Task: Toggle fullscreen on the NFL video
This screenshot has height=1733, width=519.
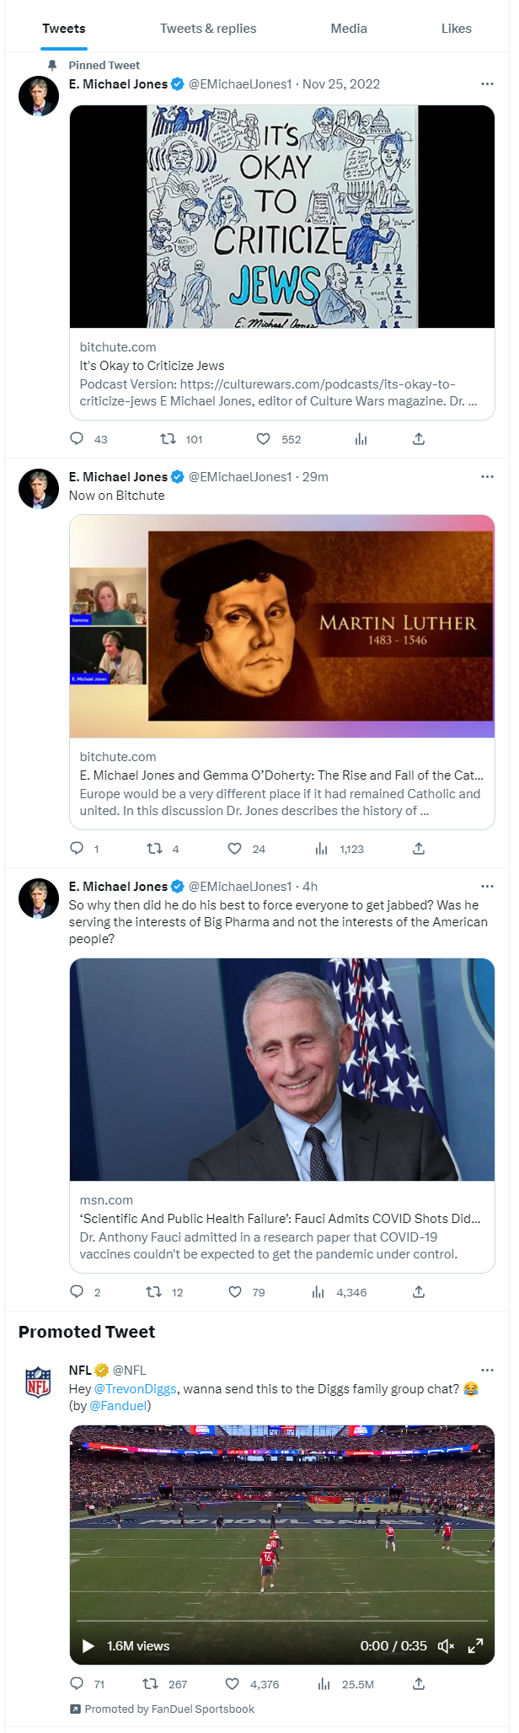Action: [476, 1646]
